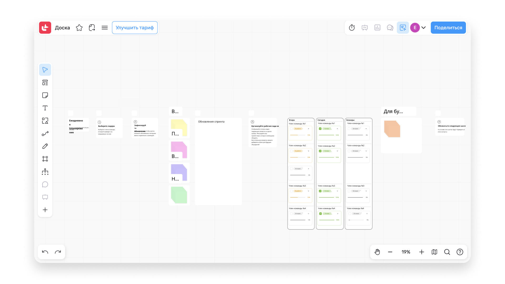Click В плане status tag for №1 in Блокеры
505x284 pixels.
[355, 129]
